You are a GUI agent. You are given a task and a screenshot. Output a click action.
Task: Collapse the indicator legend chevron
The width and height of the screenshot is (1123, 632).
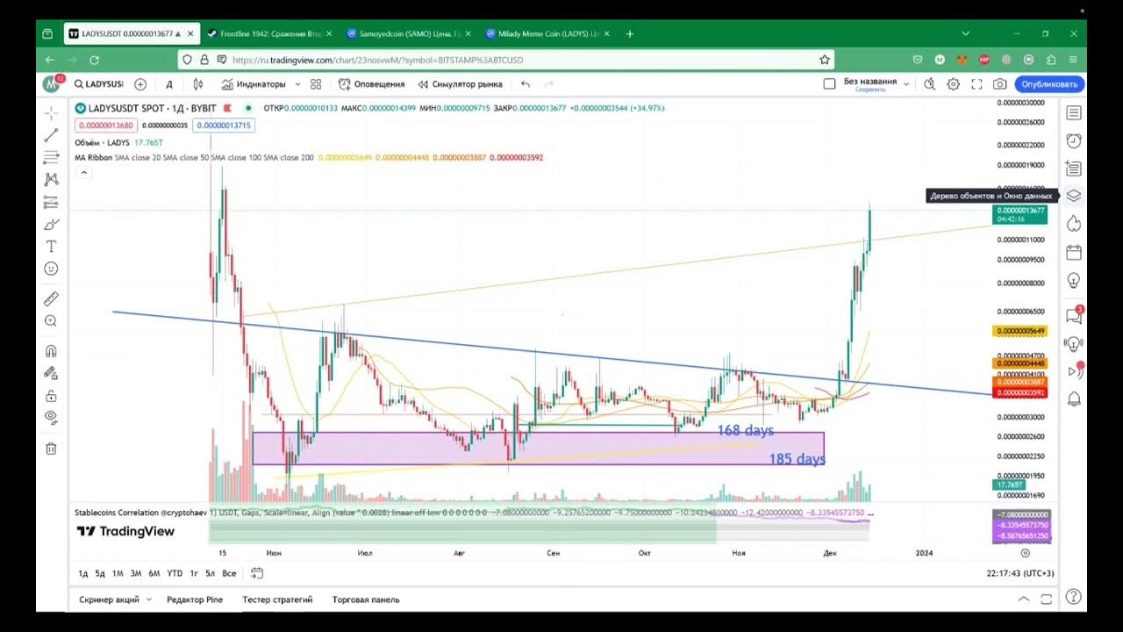pos(84,173)
